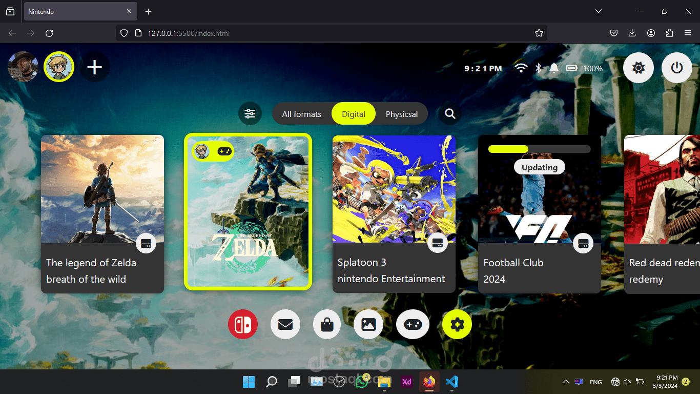Open the Windows Start menu

(x=249, y=382)
